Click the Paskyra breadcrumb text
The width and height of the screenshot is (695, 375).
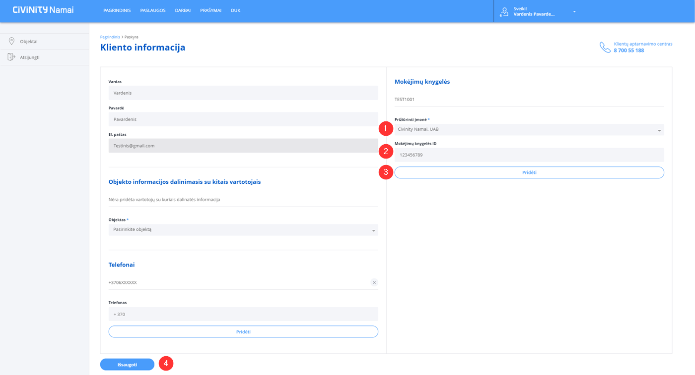(132, 37)
